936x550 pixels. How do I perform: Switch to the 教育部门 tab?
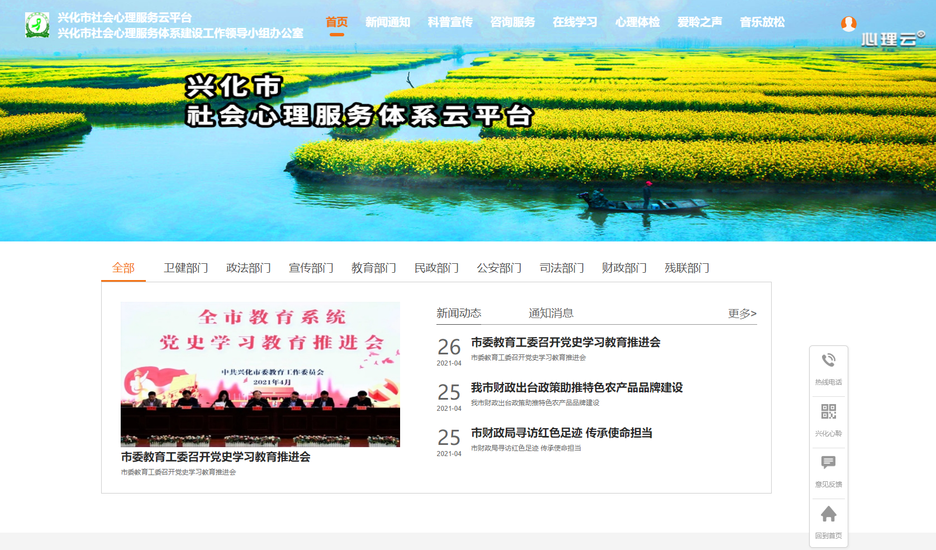tap(373, 268)
